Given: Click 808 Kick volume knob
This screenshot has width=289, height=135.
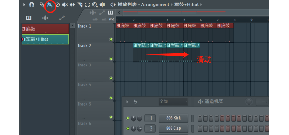Looking at the screenshot, I should (x=139, y=118).
